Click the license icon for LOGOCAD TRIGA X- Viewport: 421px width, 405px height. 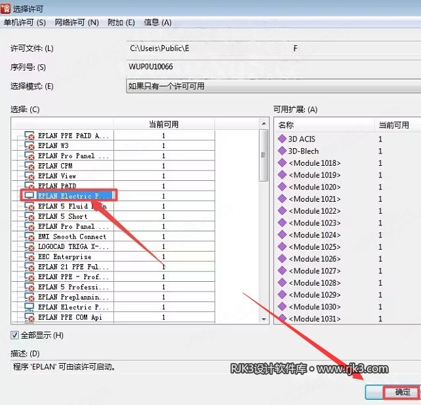click(30, 246)
